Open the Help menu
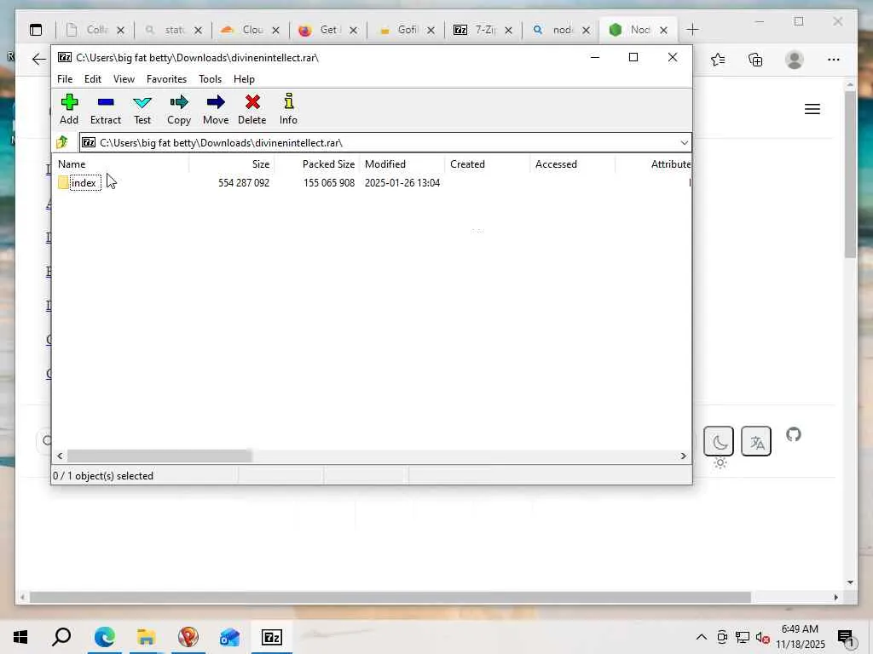873x654 pixels. point(244,79)
